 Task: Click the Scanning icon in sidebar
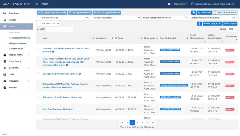(5, 68)
